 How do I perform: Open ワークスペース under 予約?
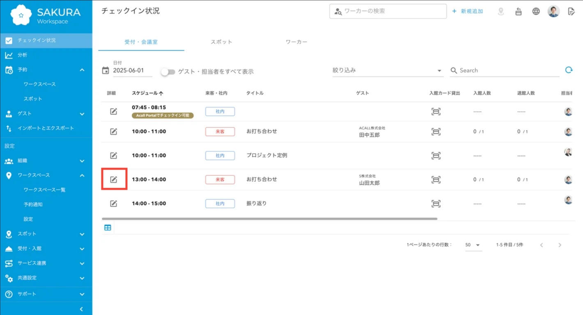pyautogui.click(x=39, y=84)
